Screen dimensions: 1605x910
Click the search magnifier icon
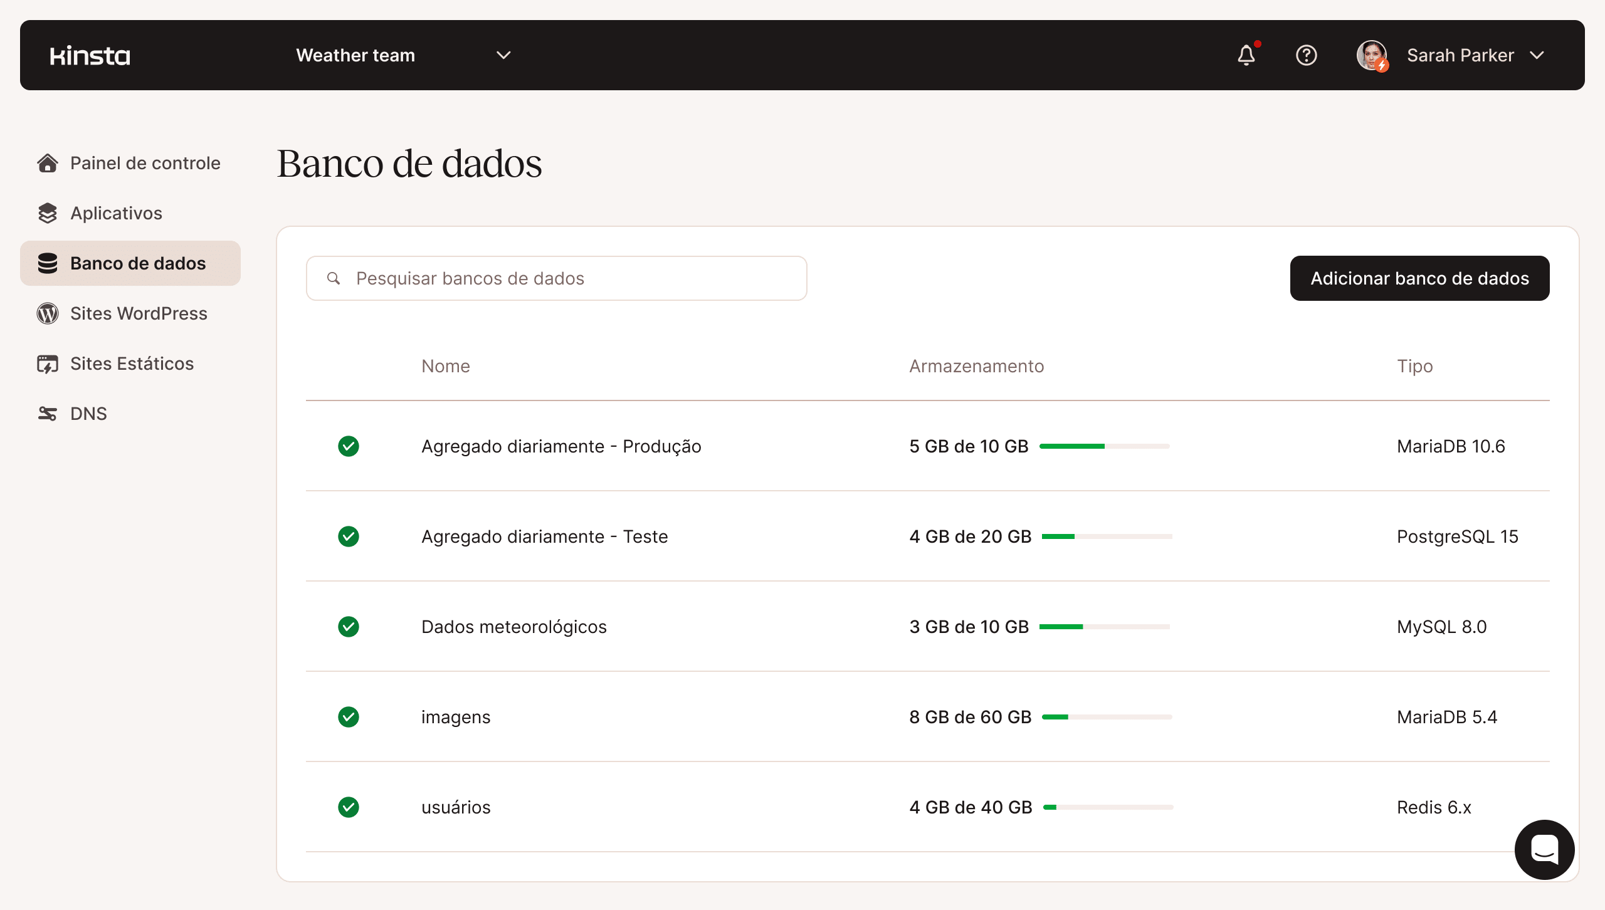pos(334,278)
